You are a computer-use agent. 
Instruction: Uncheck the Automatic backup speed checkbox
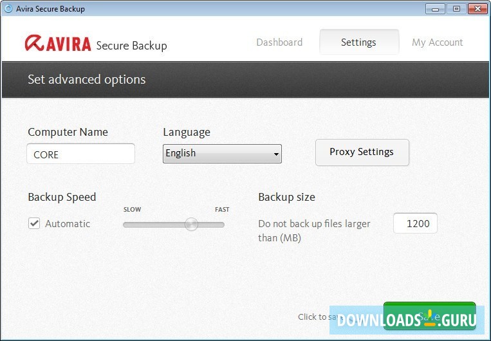point(34,223)
